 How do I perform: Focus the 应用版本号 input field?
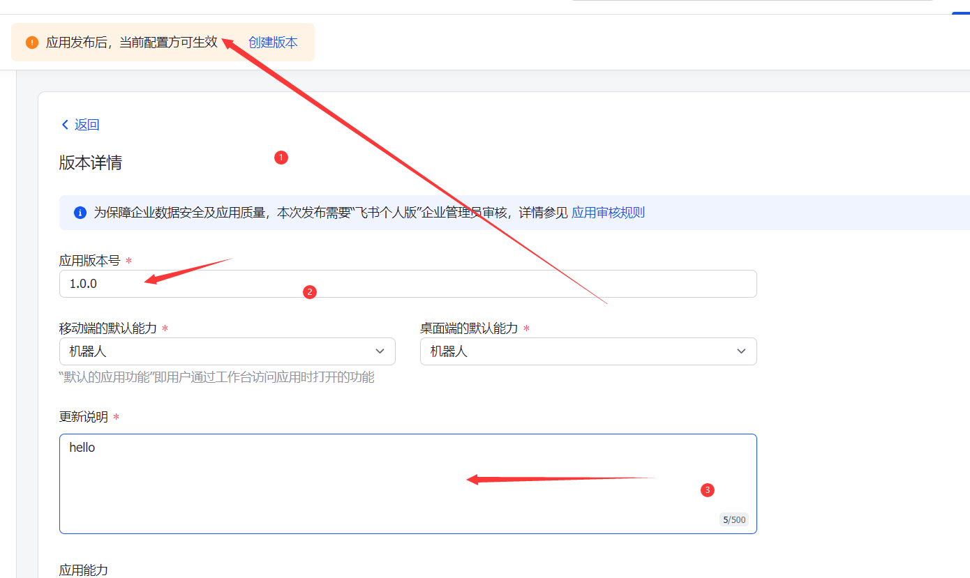pyautogui.click(x=408, y=284)
